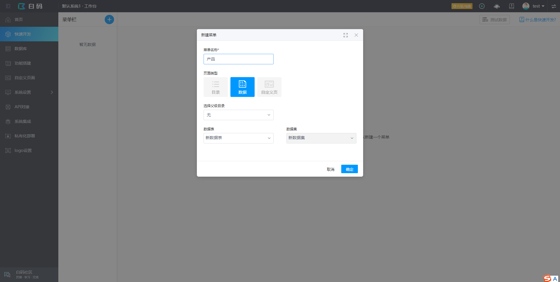Click the 取消 cancel button
This screenshot has width=560, height=282.
[330, 169]
